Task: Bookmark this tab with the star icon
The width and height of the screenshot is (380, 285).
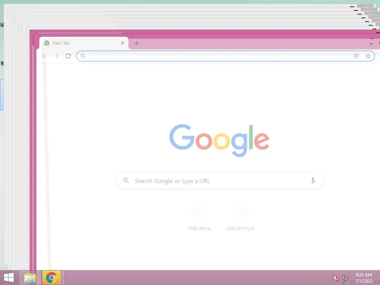Action: [x=368, y=56]
